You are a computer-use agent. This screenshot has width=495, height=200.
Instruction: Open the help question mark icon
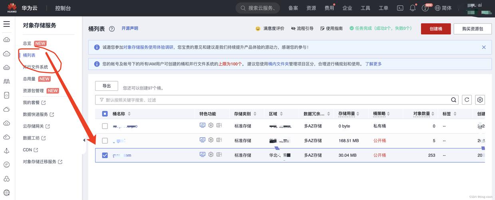(x=425, y=8)
